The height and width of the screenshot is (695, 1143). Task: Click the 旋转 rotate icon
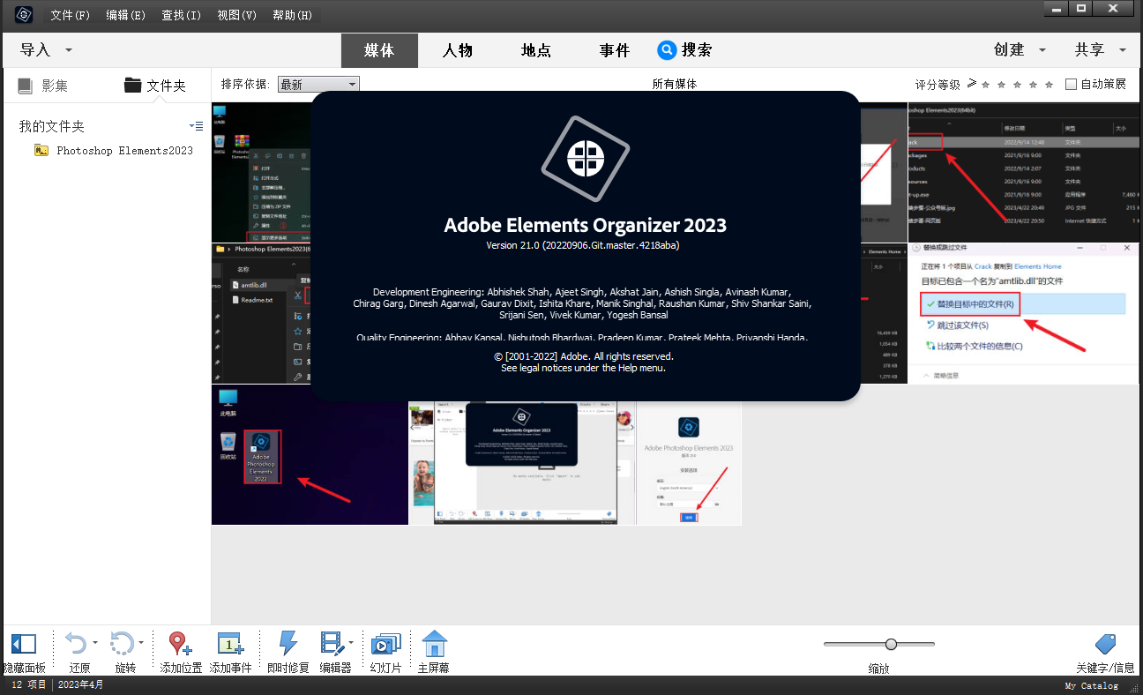click(122, 644)
